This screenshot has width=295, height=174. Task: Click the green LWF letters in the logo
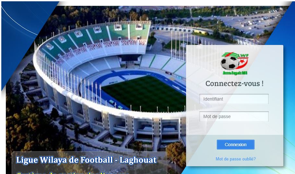coord(243,55)
